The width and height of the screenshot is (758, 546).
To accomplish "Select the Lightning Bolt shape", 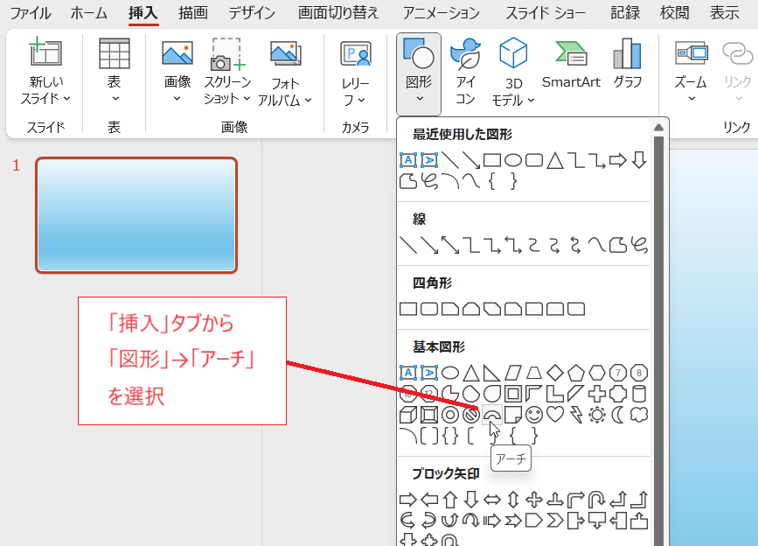I will tap(576, 415).
